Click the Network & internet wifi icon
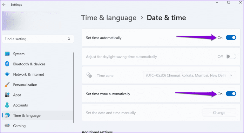 (x=7, y=74)
